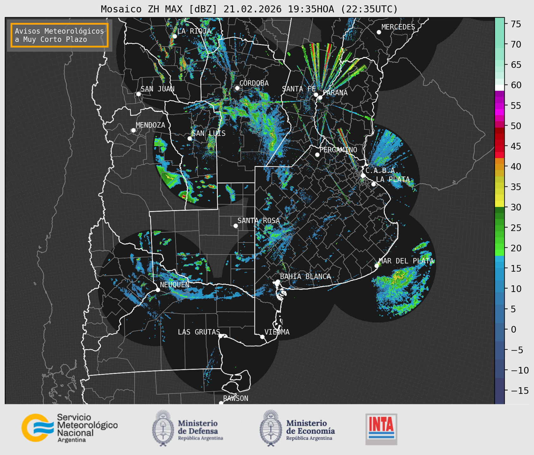Click the Servicio Meteorológico Nacional logo
Screen dimensions: 534x455
tap(69, 428)
